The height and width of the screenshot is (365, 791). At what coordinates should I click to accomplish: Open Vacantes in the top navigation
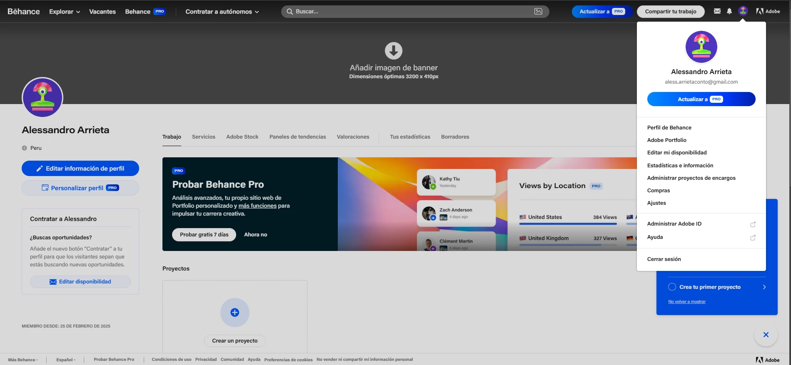click(x=102, y=12)
